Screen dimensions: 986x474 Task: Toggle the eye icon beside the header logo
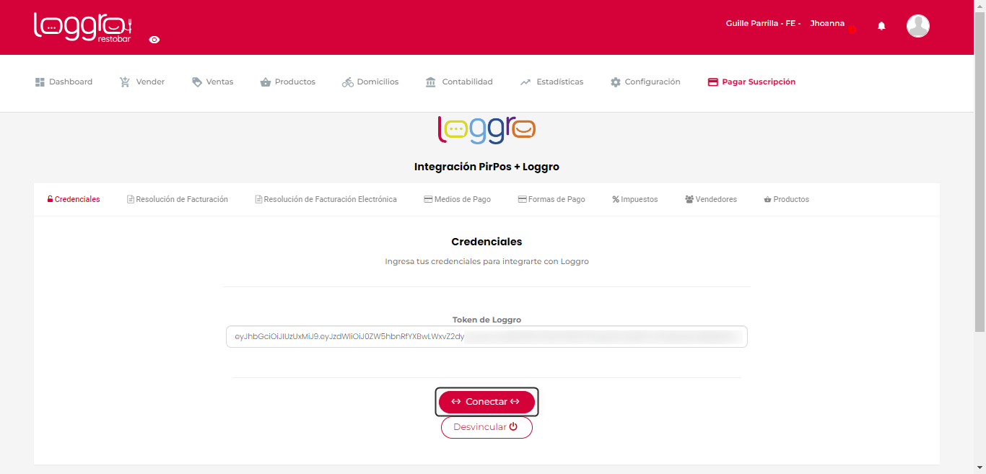(154, 40)
